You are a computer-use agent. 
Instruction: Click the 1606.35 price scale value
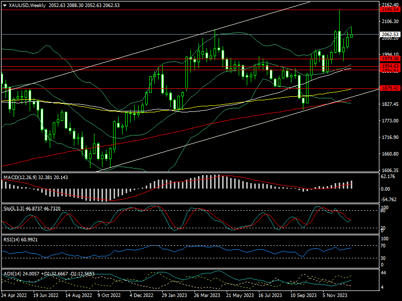pyautogui.click(x=390, y=171)
